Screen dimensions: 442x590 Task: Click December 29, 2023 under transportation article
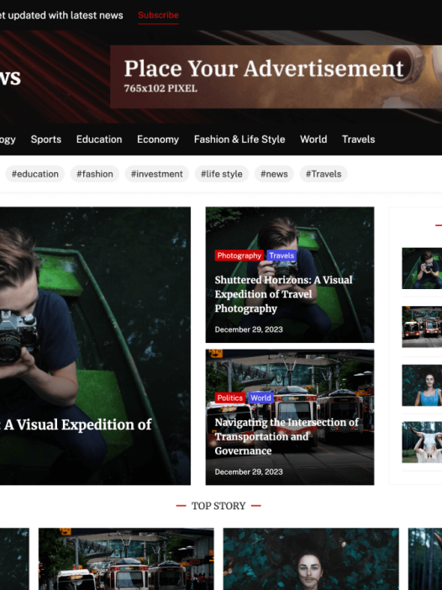(249, 471)
